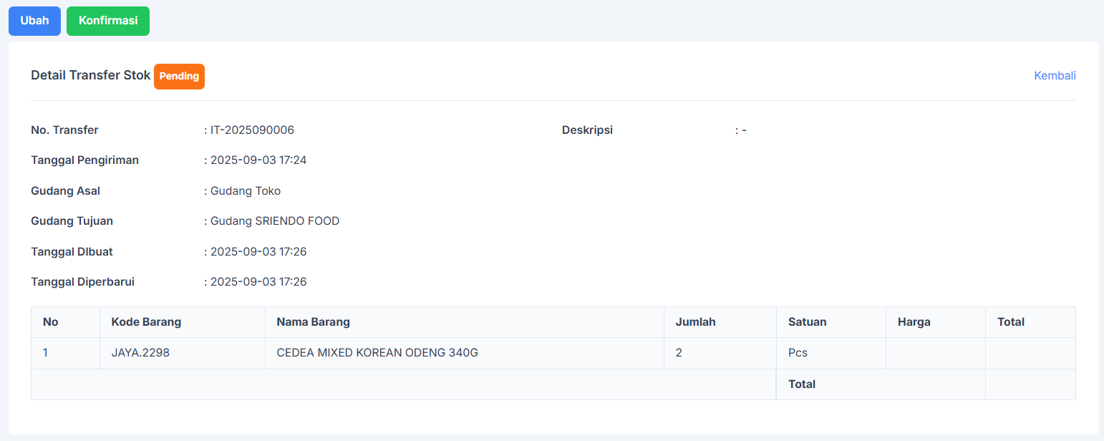Click CEDEA MIXED KOREAN ODENG 340G item name
The height and width of the screenshot is (441, 1104).
pos(377,352)
